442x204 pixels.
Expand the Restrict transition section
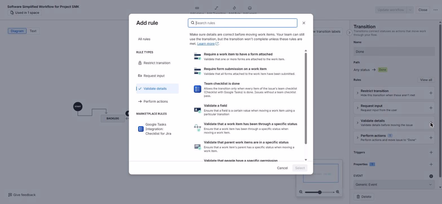tap(357, 93)
